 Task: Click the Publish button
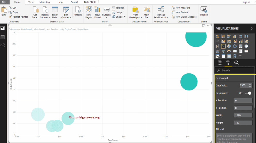(204, 11)
